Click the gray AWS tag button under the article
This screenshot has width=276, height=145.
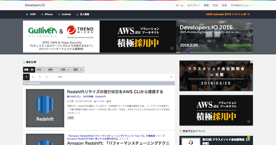pyautogui.click(x=71, y=118)
